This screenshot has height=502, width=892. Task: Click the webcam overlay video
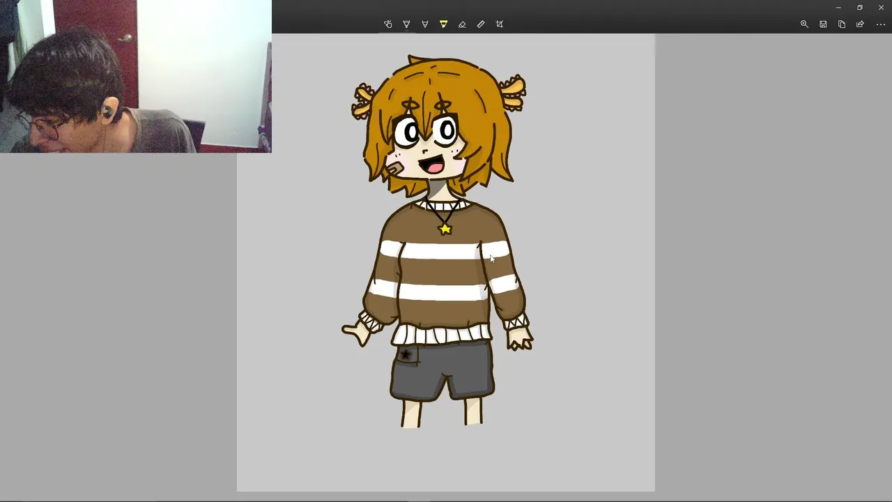[x=136, y=76]
